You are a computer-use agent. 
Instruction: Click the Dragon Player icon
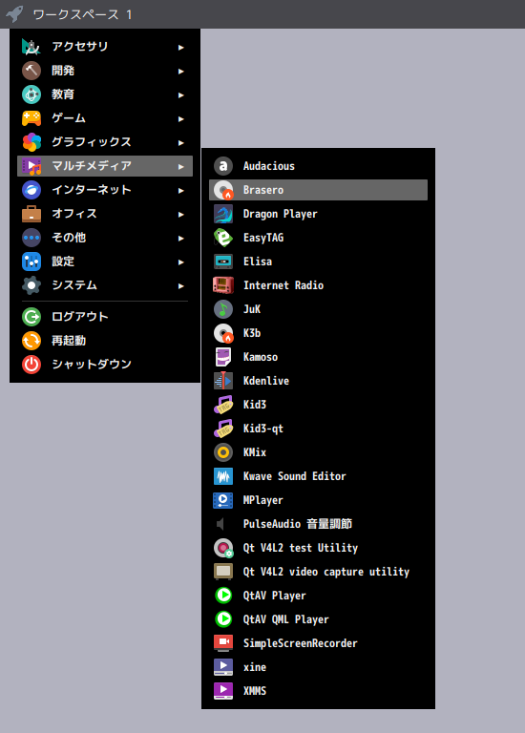point(223,214)
